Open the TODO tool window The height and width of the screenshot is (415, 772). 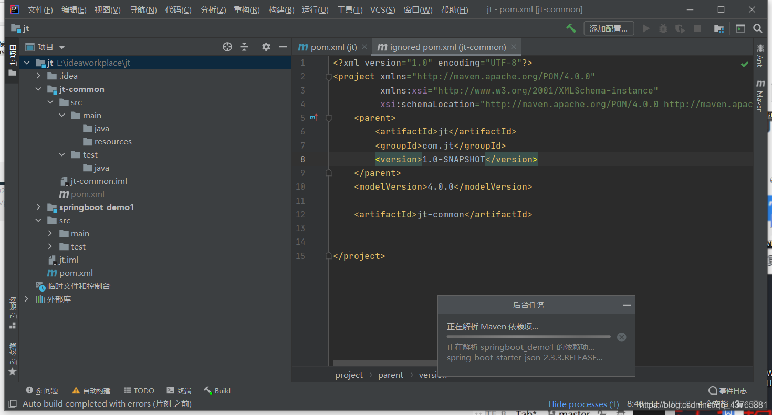[139, 391]
